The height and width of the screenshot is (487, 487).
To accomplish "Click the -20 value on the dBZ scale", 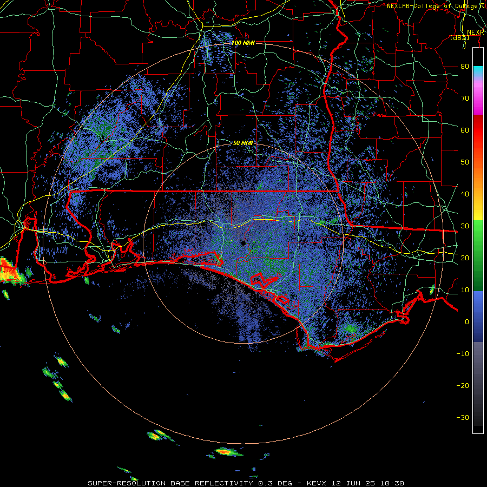I will (463, 385).
